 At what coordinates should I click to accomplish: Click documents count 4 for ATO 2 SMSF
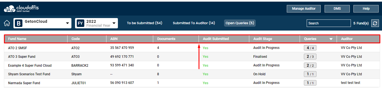pyautogui.click(x=158, y=48)
